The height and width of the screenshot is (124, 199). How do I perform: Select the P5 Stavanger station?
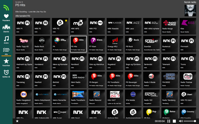(x=133, y=80)
